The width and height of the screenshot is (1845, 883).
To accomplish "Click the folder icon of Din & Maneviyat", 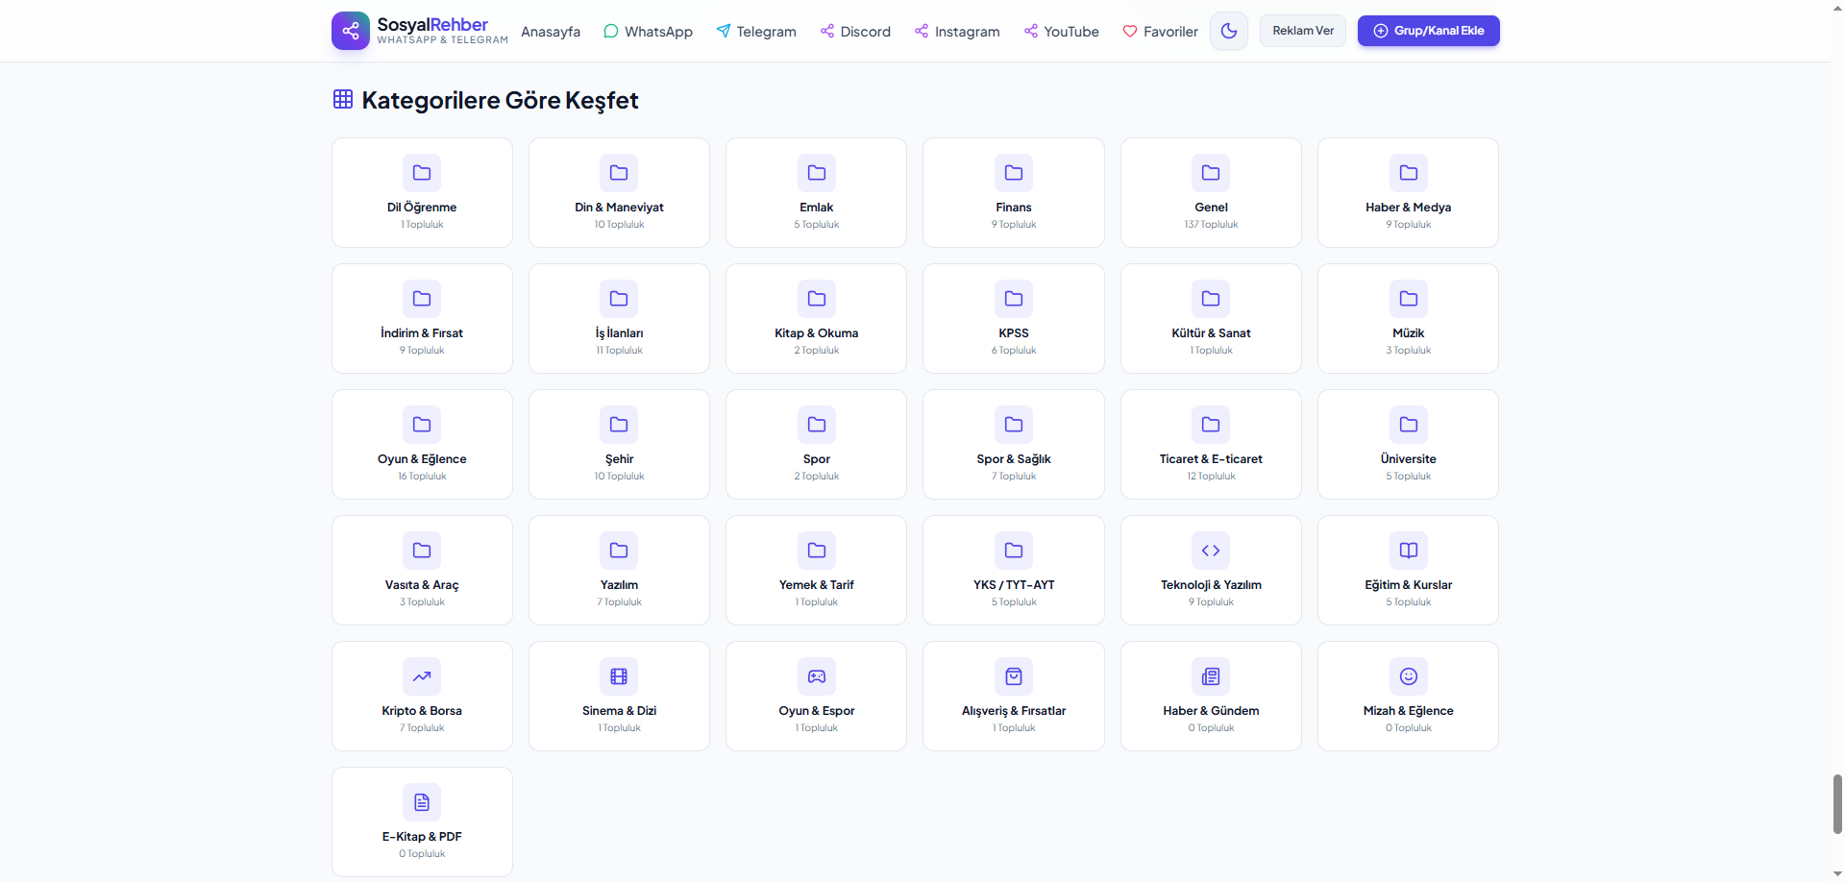I will [x=619, y=173].
